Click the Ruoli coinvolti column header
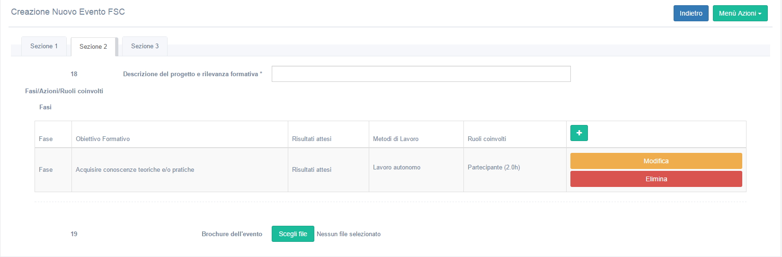The height and width of the screenshot is (257, 782). (487, 139)
